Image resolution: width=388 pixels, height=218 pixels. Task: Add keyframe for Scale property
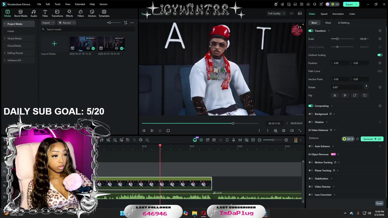380,39
